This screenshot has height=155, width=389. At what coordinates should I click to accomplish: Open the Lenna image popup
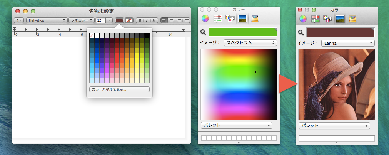point(348,43)
